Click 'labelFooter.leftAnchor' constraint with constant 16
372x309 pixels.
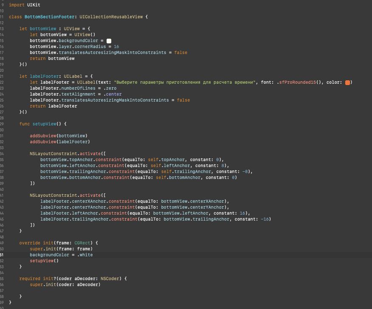[145, 213]
